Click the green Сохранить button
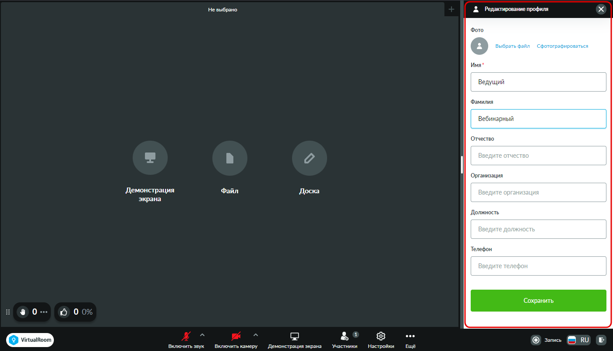The width and height of the screenshot is (613, 351). [539, 301]
